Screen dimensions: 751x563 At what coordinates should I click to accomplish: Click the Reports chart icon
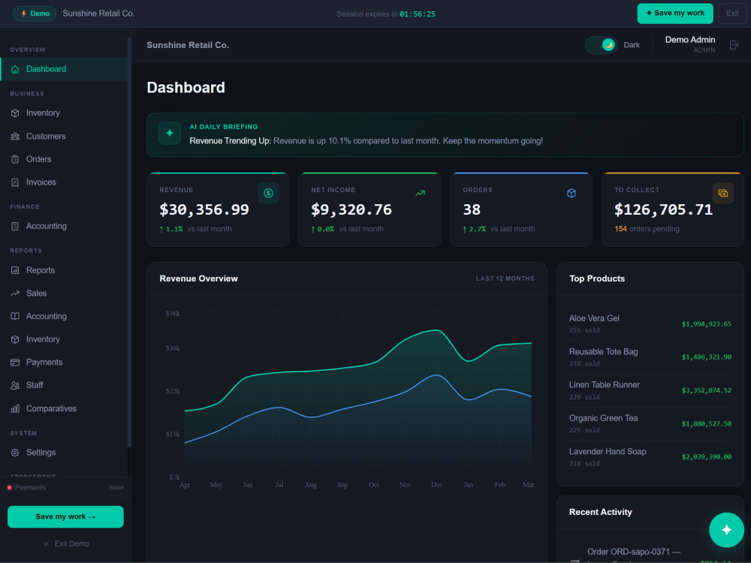15,270
